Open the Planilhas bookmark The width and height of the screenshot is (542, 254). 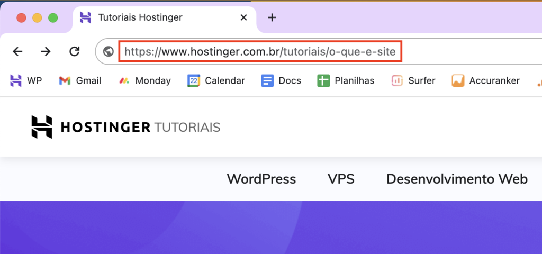pyautogui.click(x=346, y=81)
